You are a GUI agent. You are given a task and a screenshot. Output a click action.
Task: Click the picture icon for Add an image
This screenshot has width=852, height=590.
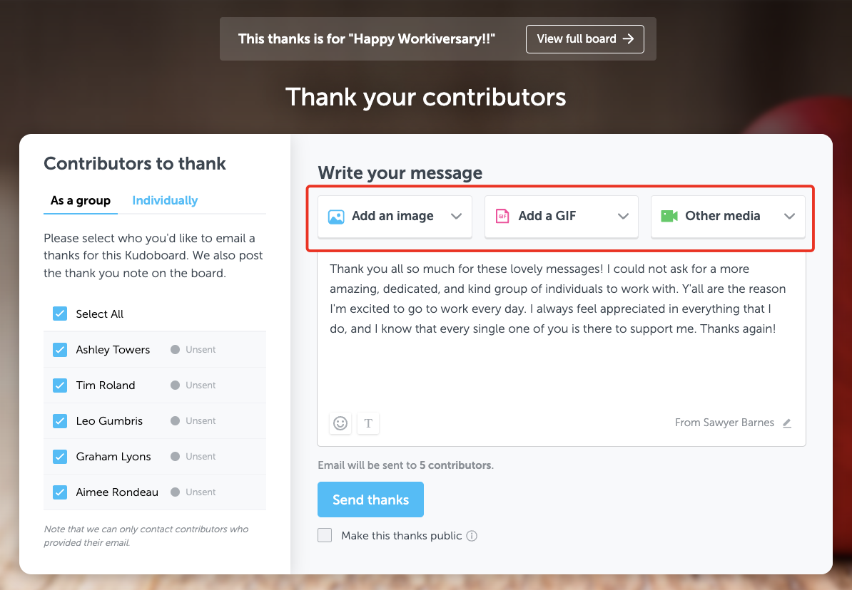[x=336, y=217]
